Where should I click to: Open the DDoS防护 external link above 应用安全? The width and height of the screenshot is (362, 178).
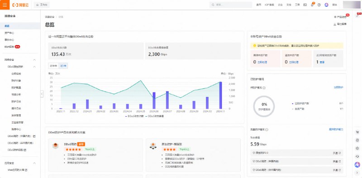(x=17, y=150)
